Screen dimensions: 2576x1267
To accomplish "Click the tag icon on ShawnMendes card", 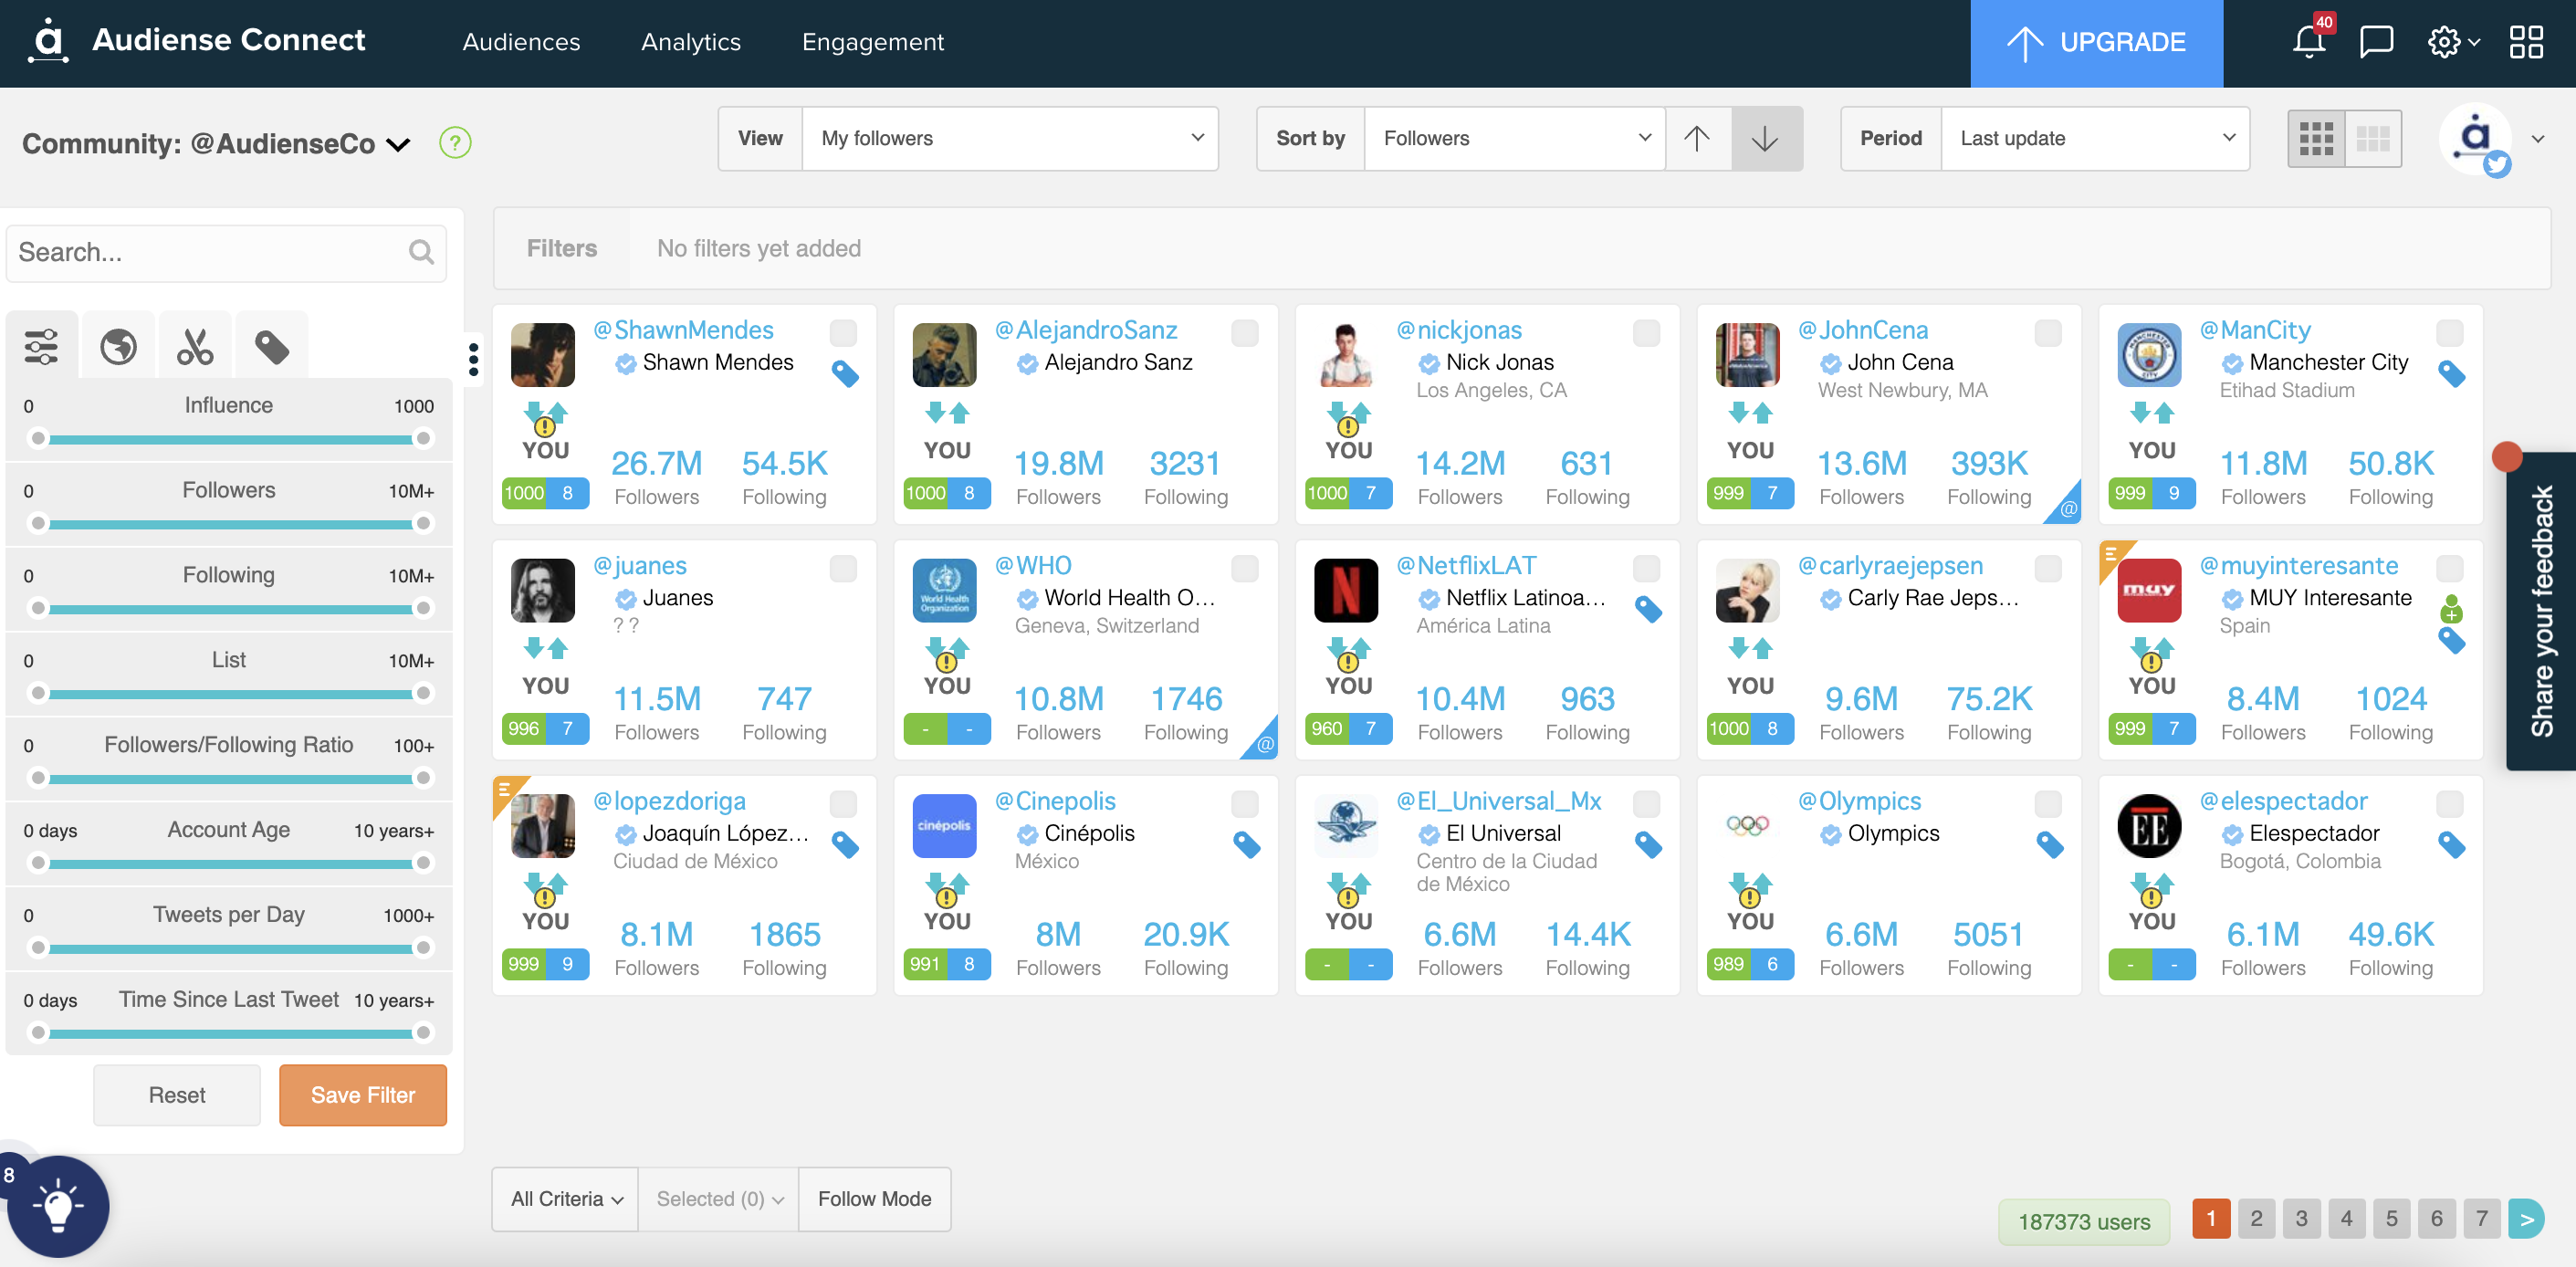I will 845,373.
